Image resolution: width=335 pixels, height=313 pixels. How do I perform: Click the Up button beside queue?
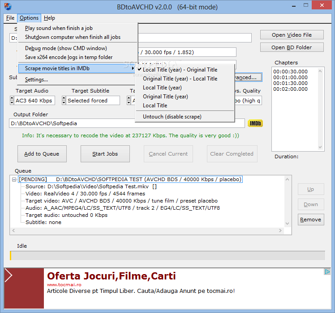pyautogui.click(x=311, y=189)
